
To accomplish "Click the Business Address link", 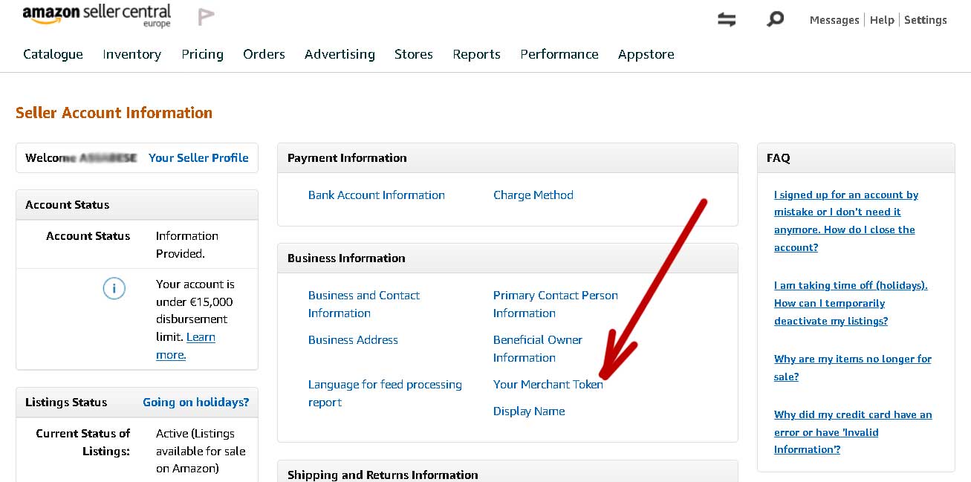I will click(x=353, y=339).
